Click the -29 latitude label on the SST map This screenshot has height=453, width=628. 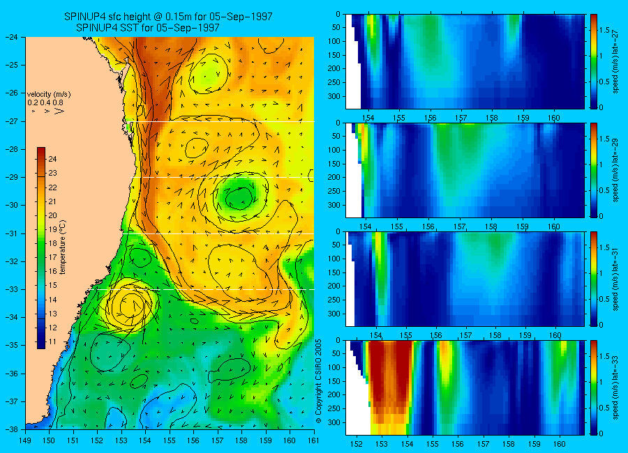(x=12, y=177)
